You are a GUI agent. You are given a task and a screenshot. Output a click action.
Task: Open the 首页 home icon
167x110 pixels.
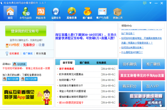pos(10,11)
